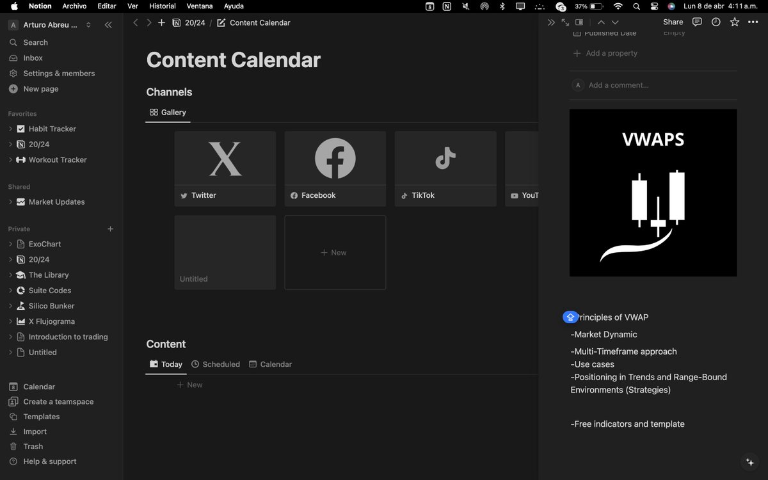Screen dimensions: 768x480
Task: Open the Editar menu
Action: tap(107, 6)
